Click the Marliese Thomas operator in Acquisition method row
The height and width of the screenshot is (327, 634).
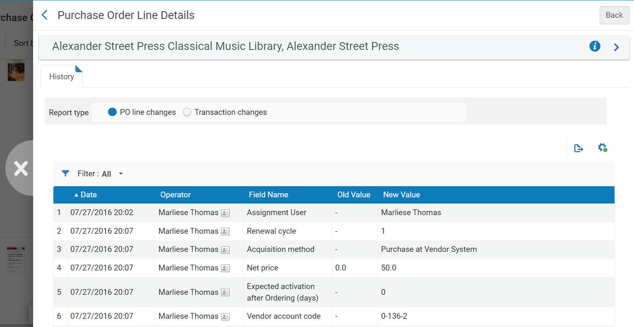[188, 249]
